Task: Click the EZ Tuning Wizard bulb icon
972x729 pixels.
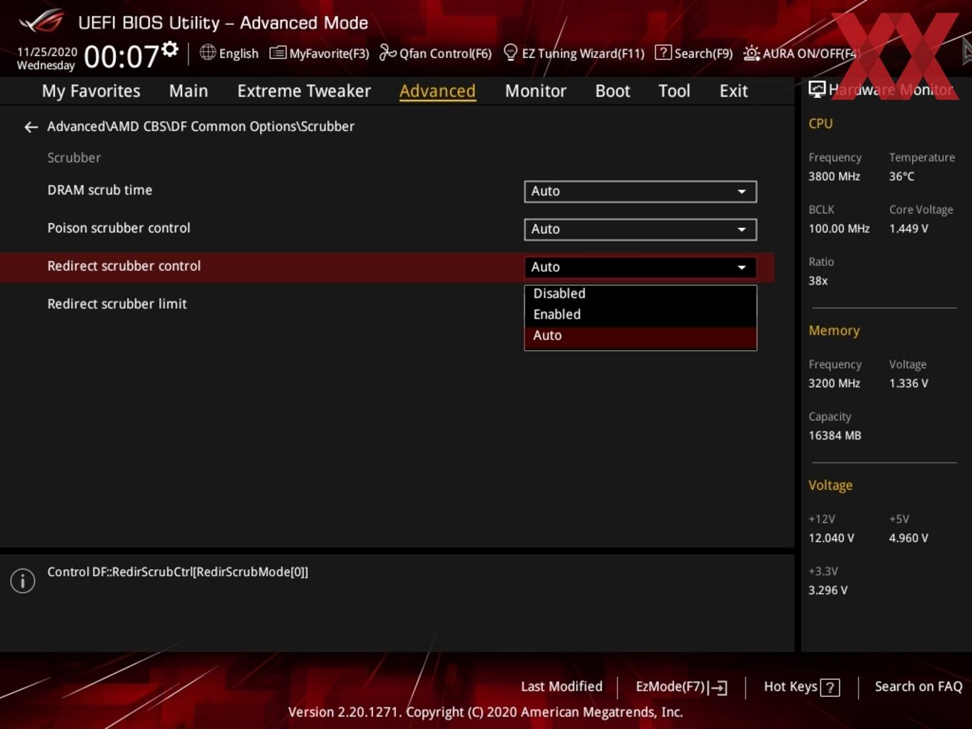Action: click(510, 52)
